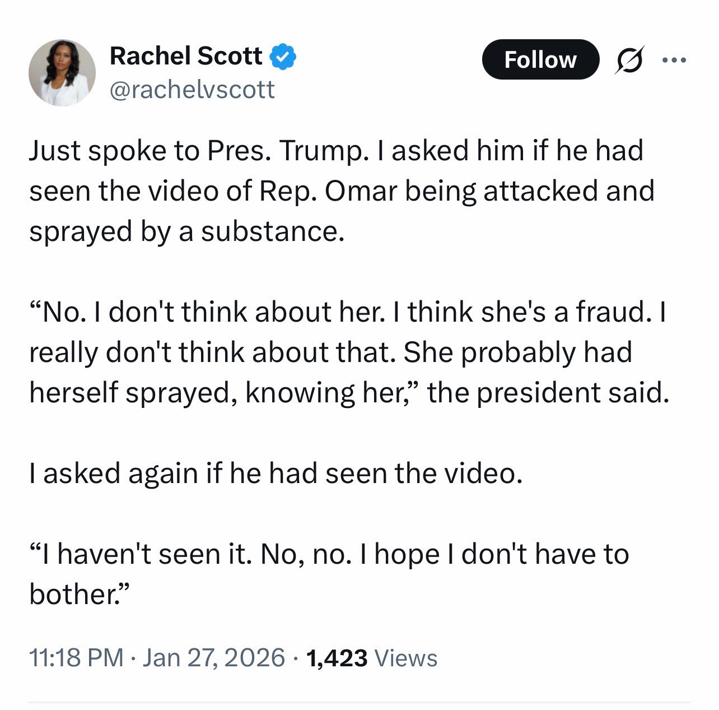
Task: Click "She probably had" in the quote
Action: pyautogui.click(x=517, y=352)
